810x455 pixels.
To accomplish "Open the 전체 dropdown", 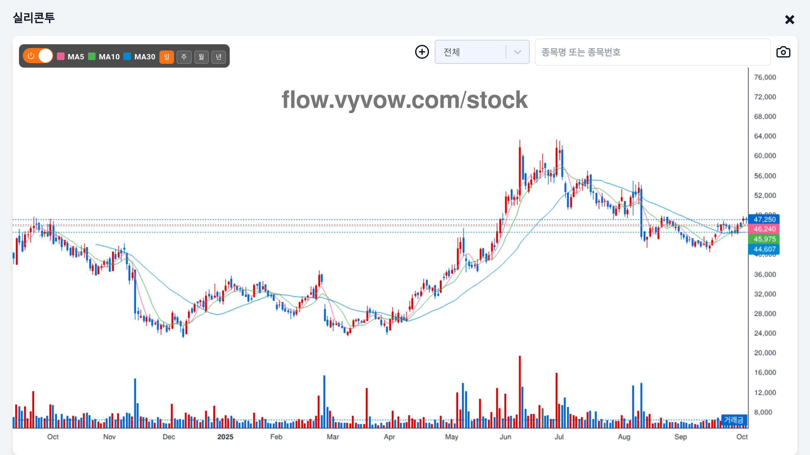I will pyautogui.click(x=471, y=52).
